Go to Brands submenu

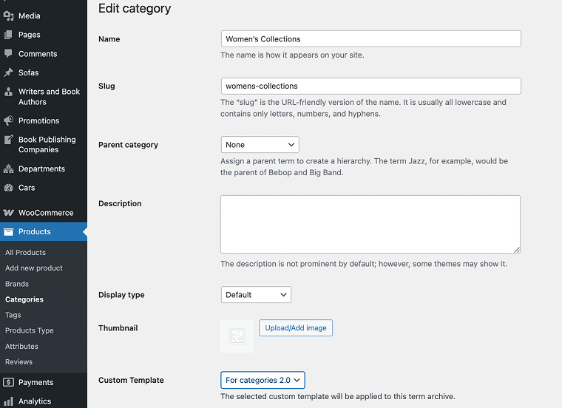pos(17,284)
